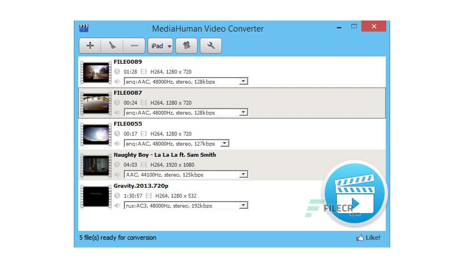Select the Gravity.2013.720p video thumbnail
Image resolution: width=464 pixels, height=268 pixels.
coord(96,196)
